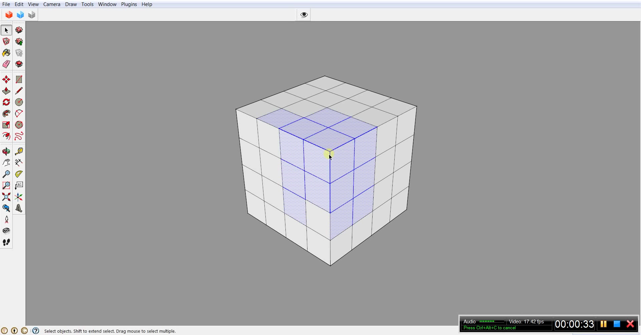Image resolution: width=641 pixels, height=335 pixels.
Task: Click the 'Select objects' status bar hint
Action: (110, 331)
